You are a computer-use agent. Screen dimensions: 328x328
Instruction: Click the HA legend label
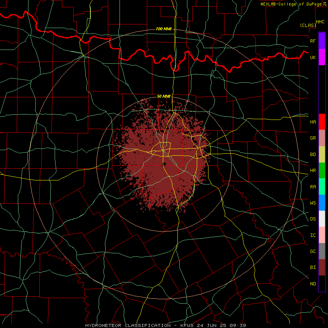click(313, 122)
